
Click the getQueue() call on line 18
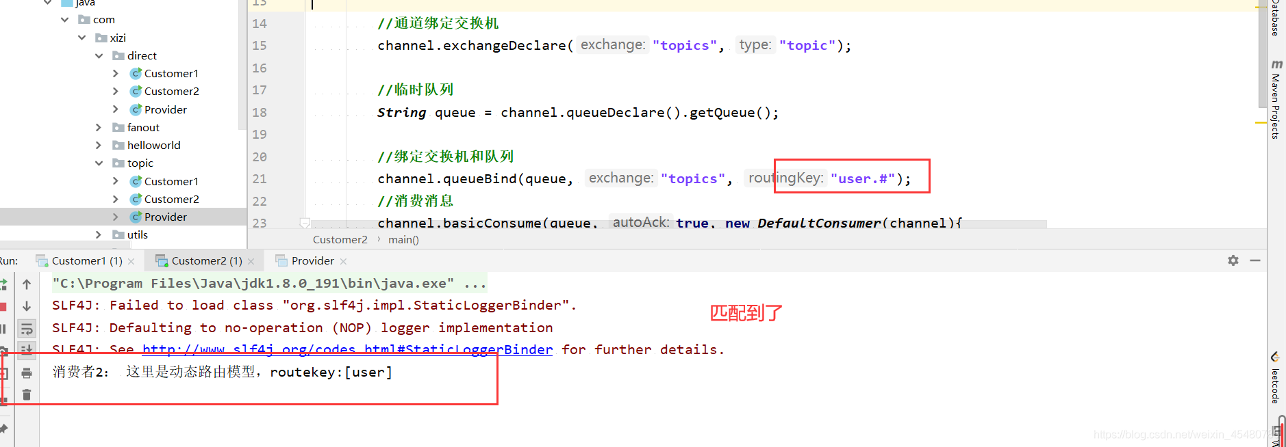click(x=730, y=112)
